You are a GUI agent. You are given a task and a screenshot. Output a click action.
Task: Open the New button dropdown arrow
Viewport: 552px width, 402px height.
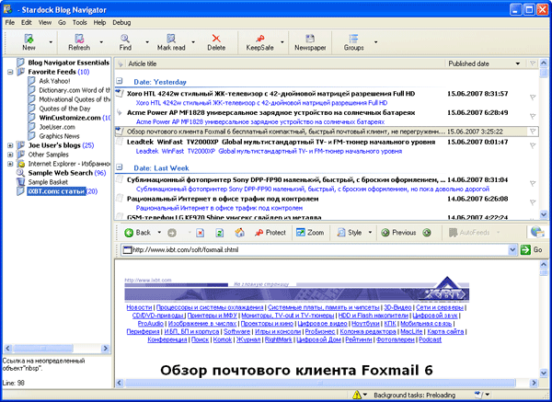[51, 42]
